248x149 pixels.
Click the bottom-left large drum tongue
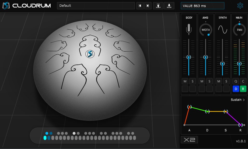pos(74,80)
